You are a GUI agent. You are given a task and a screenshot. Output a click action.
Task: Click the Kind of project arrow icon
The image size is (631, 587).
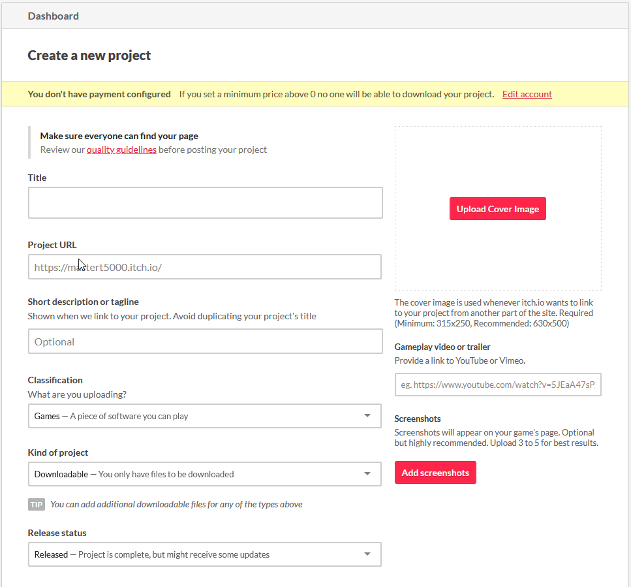(367, 474)
